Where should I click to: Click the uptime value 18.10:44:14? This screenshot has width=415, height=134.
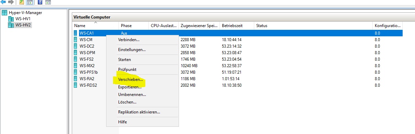click(232, 40)
